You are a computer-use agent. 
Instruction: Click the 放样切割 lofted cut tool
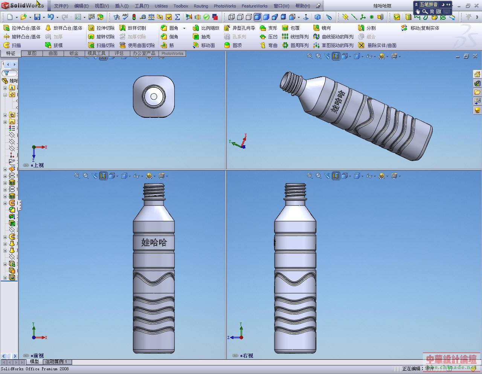coord(133,28)
